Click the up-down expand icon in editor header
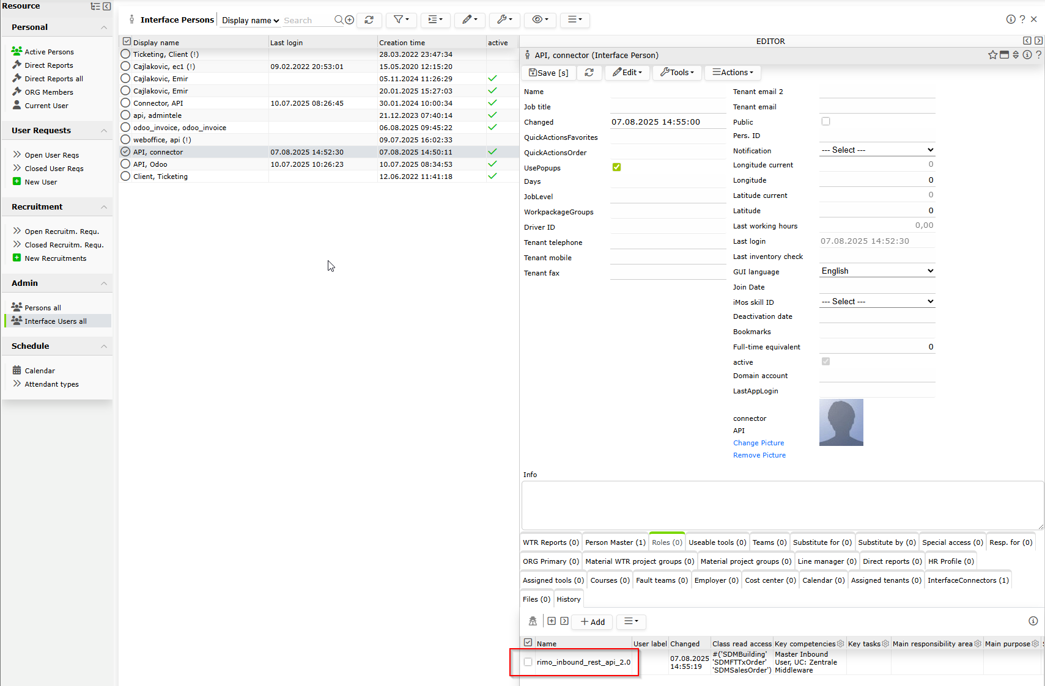 [1016, 55]
